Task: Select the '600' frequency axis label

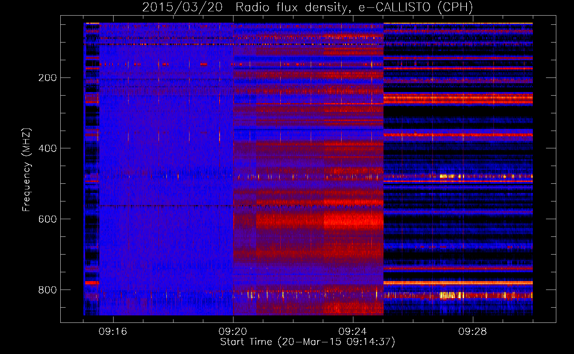Action: click(x=48, y=219)
